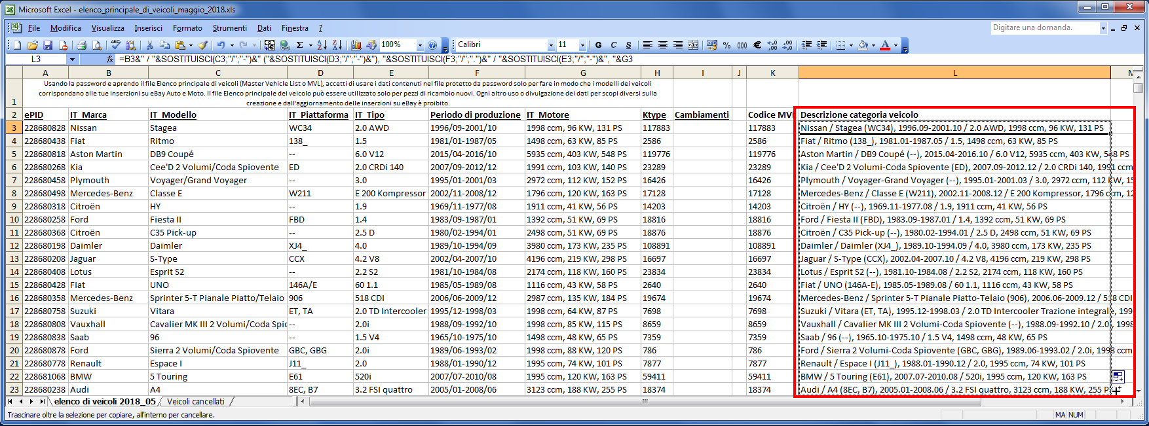This screenshot has height=426, width=1149.
Task: Click the Auto Fill Options button
Action: click(x=1118, y=376)
